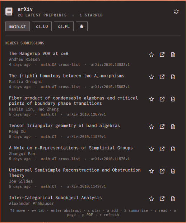Star Inter-Categorical Subobject Analysis paper
The image size is (186, 223).
[152, 199]
